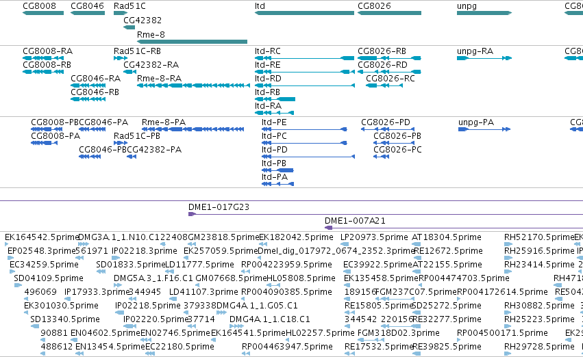Open EST EC34259.5prime label
Image resolution: width=583 pixels, height=357 pixels.
(45, 265)
